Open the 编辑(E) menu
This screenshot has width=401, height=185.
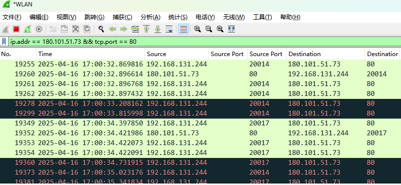pyautogui.click(x=39, y=17)
